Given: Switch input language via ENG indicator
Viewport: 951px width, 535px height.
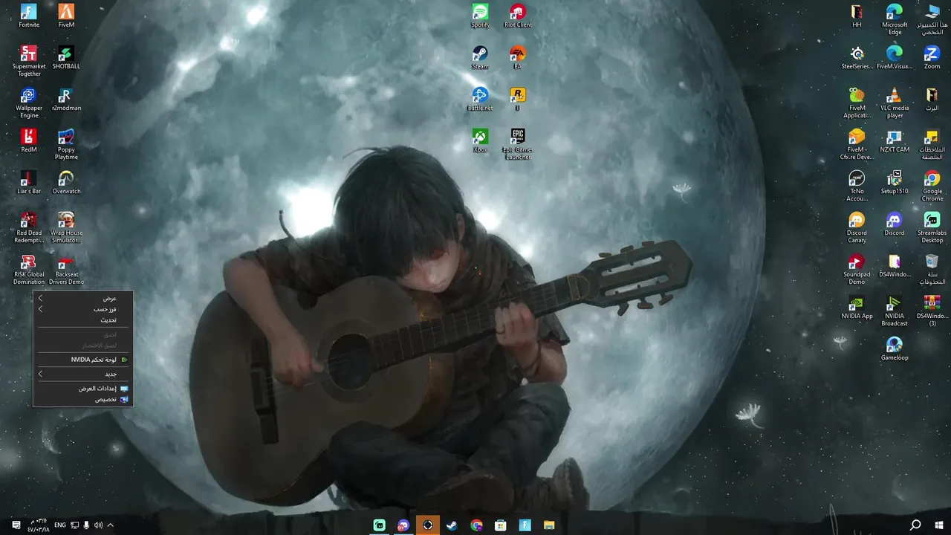Looking at the screenshot, I should [x=60, y=525].
